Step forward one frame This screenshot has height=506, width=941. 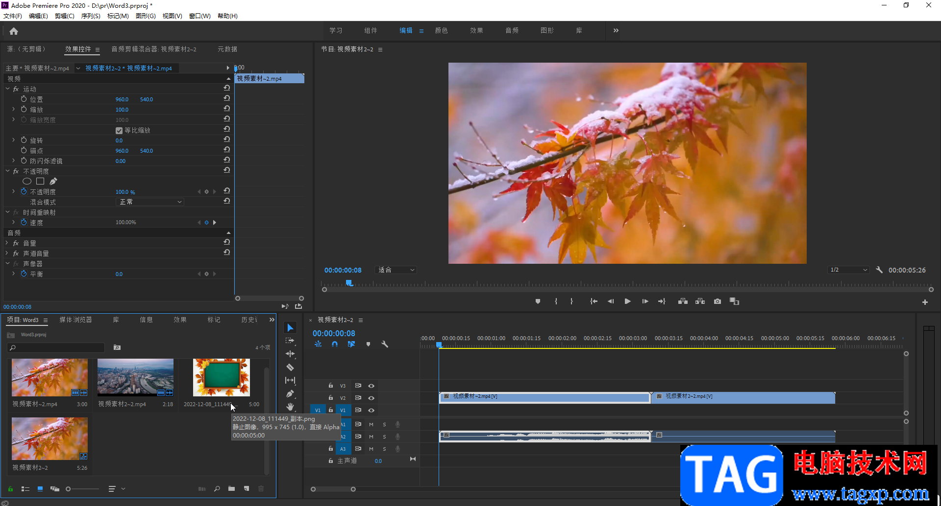[645, 301]
